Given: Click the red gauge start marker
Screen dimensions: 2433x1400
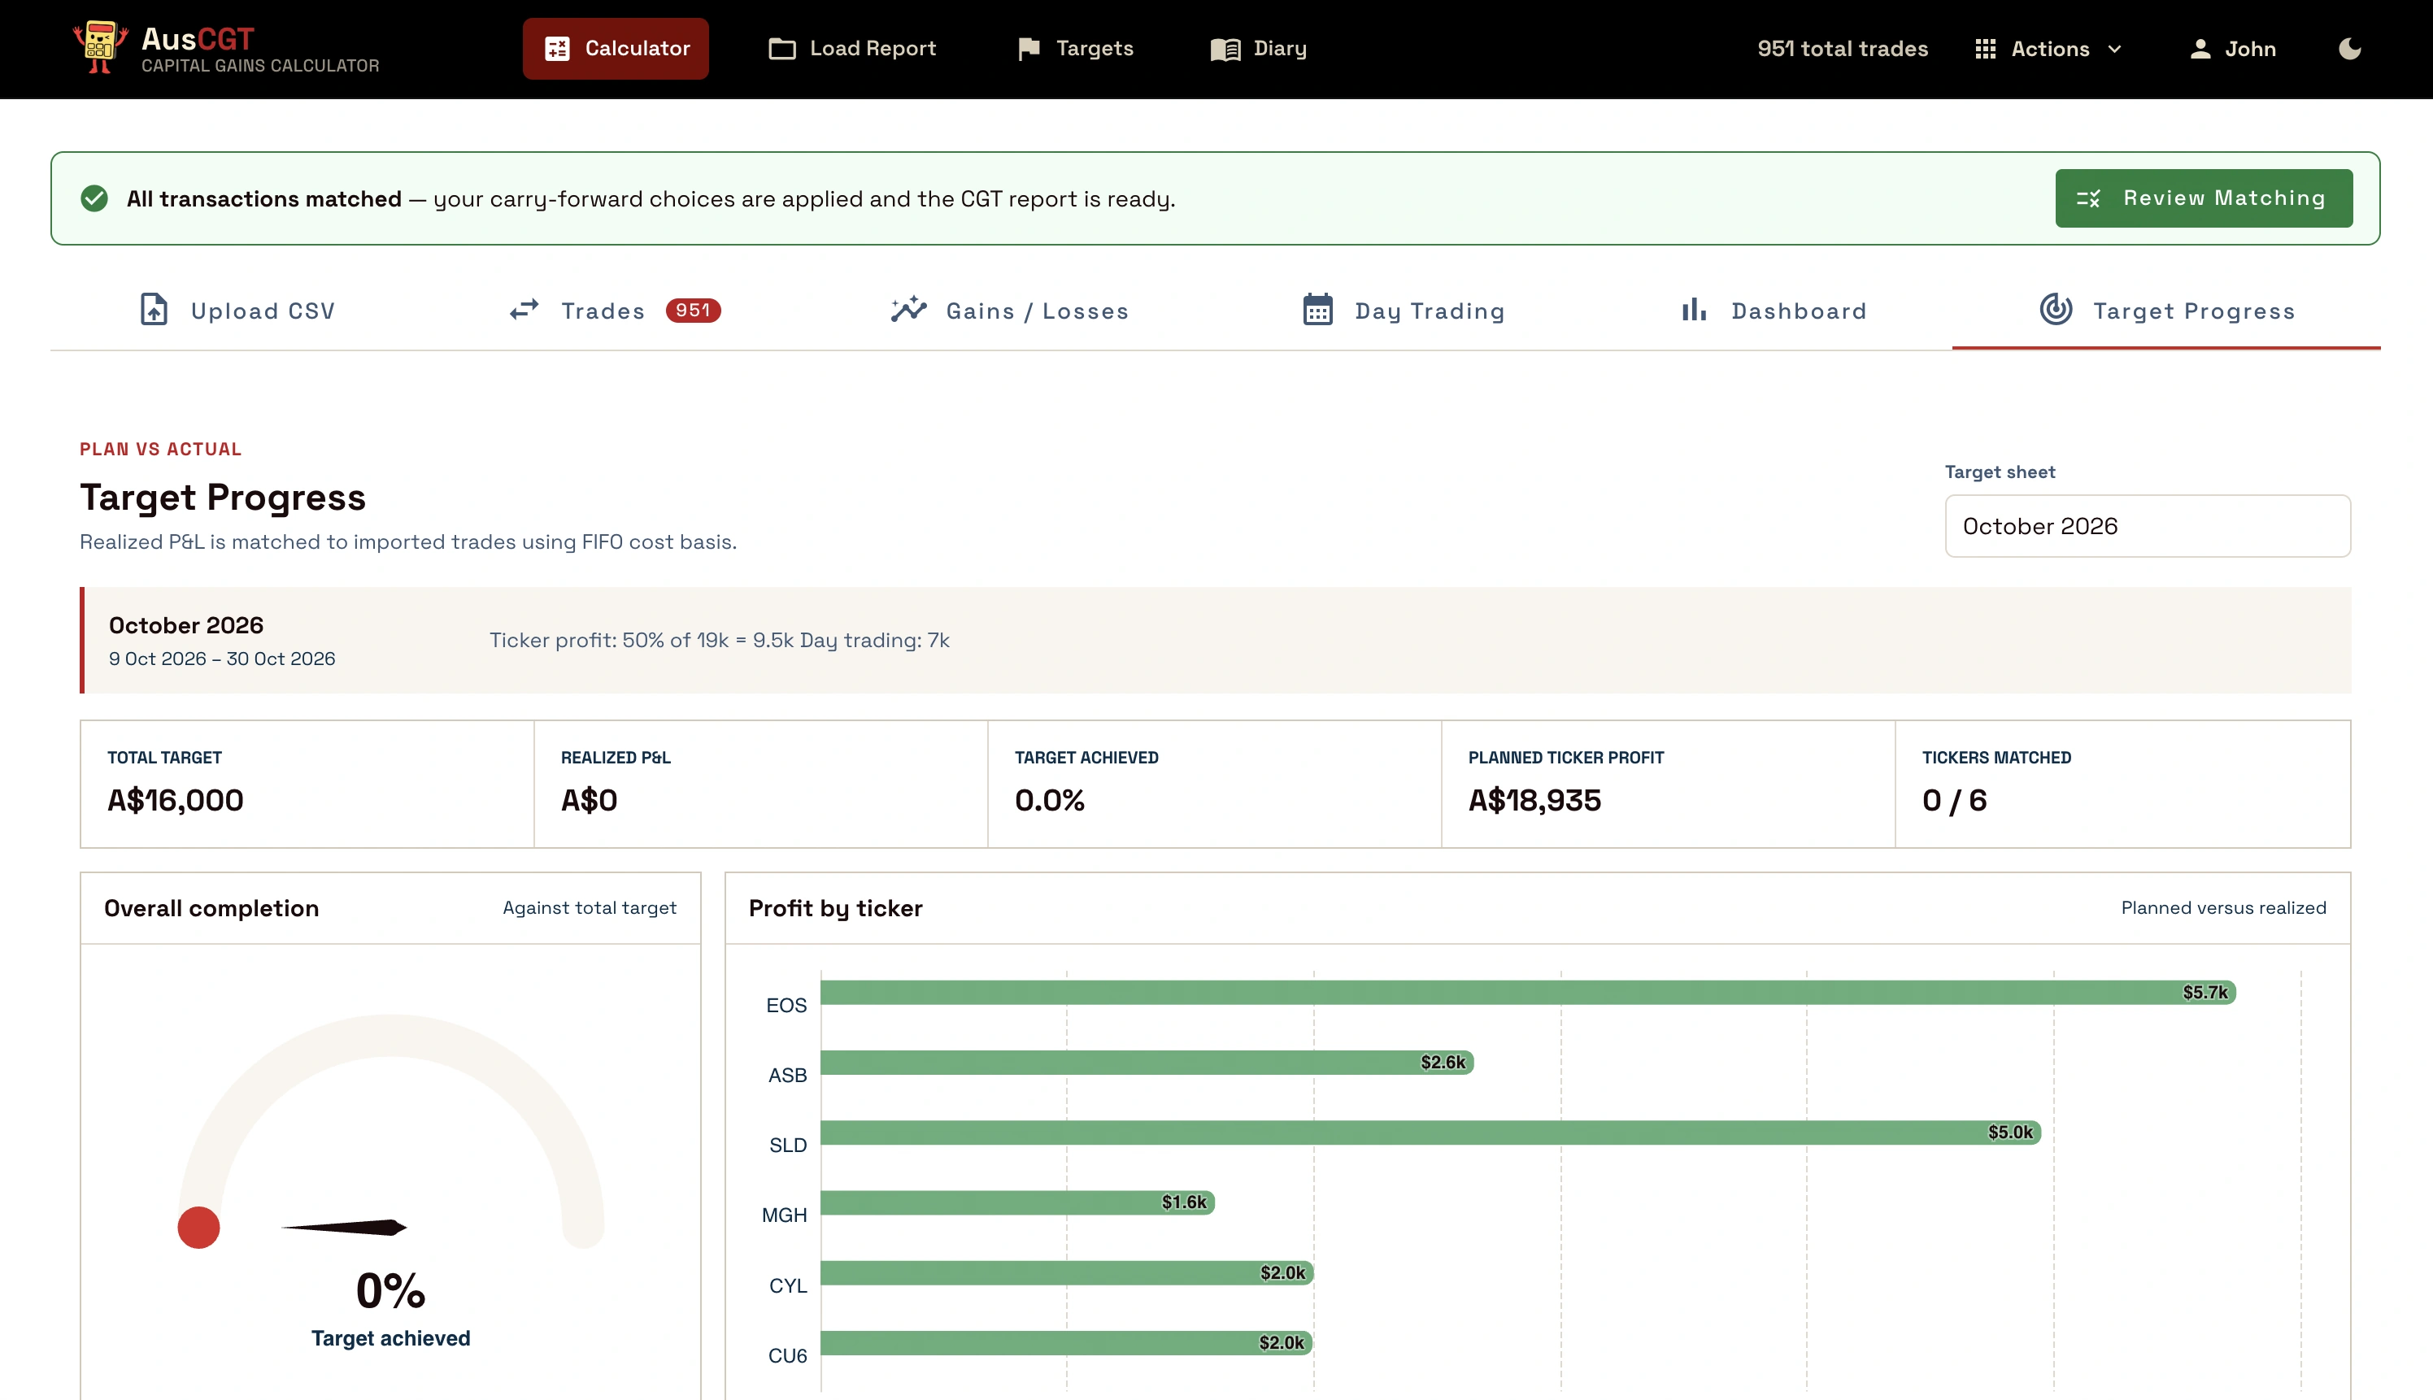Looking at the screenshot, I should click(199, 1228).
